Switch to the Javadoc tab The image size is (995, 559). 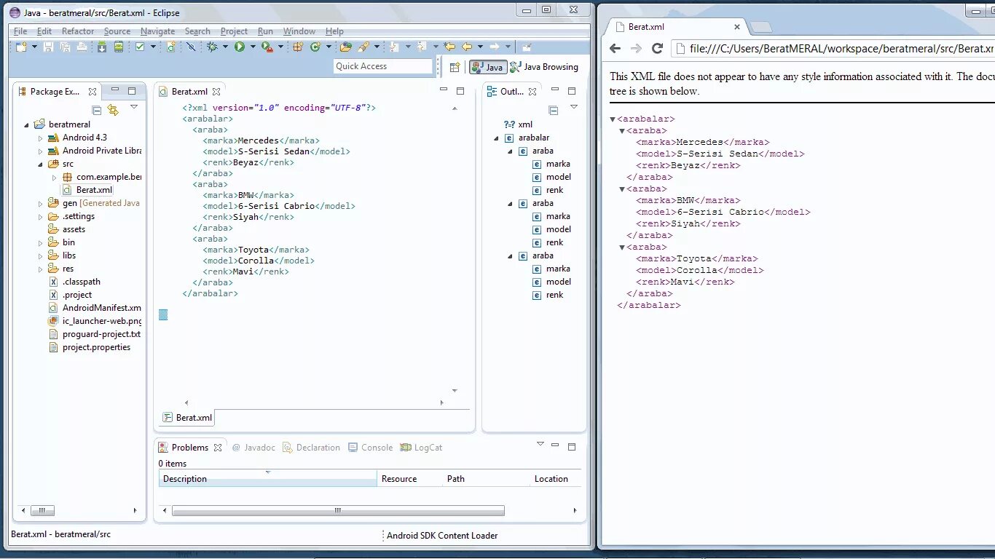[x=253, y=448]
